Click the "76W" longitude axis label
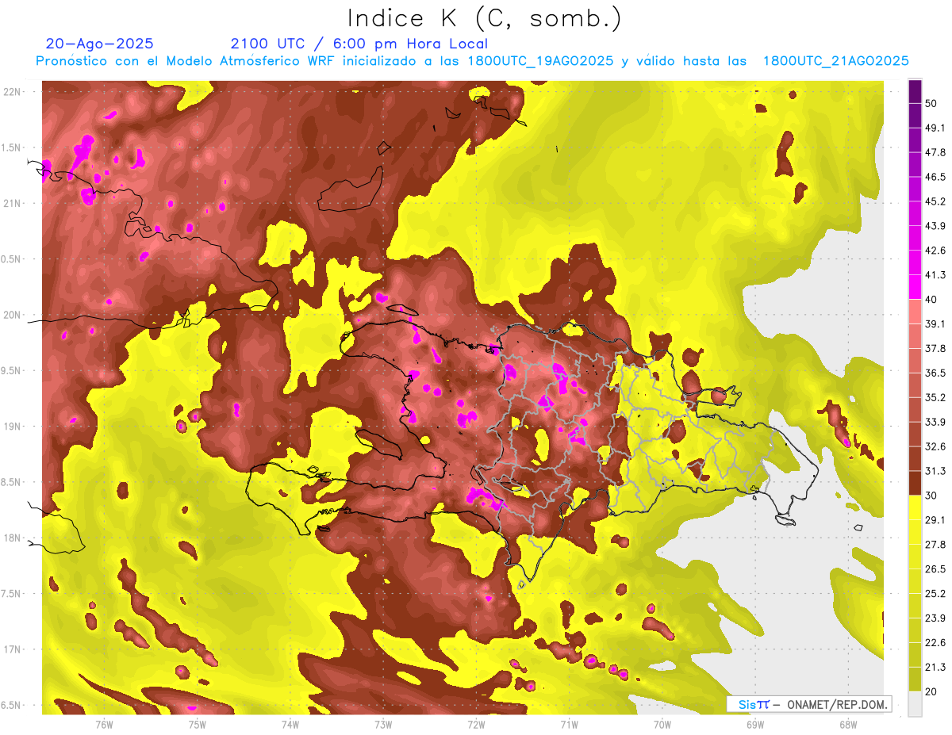Image resolution: width=952 pixels, height=735 pixels. [104, 723]
